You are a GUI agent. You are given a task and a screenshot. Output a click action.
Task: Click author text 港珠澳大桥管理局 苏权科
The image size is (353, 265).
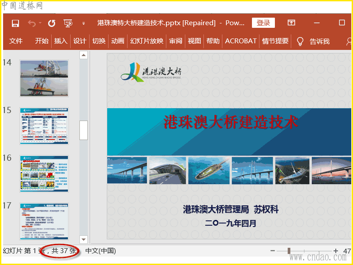231,209
